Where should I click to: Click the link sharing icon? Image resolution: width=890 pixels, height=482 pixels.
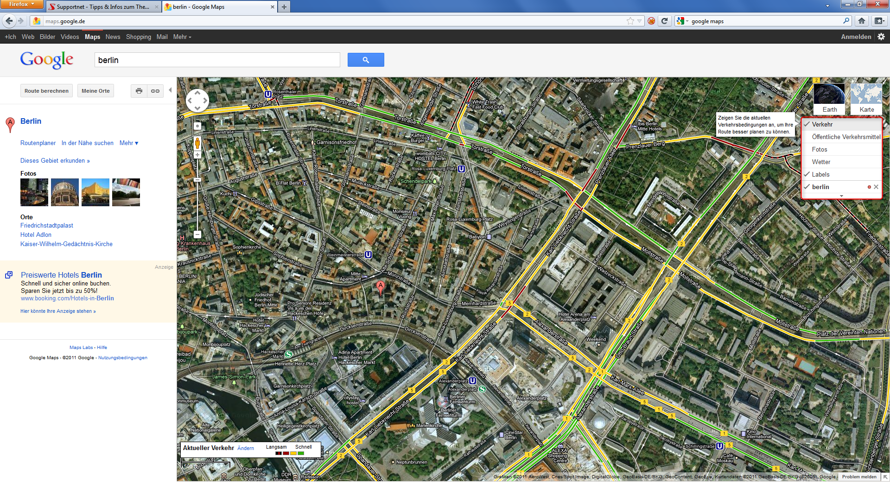(155, 91)
